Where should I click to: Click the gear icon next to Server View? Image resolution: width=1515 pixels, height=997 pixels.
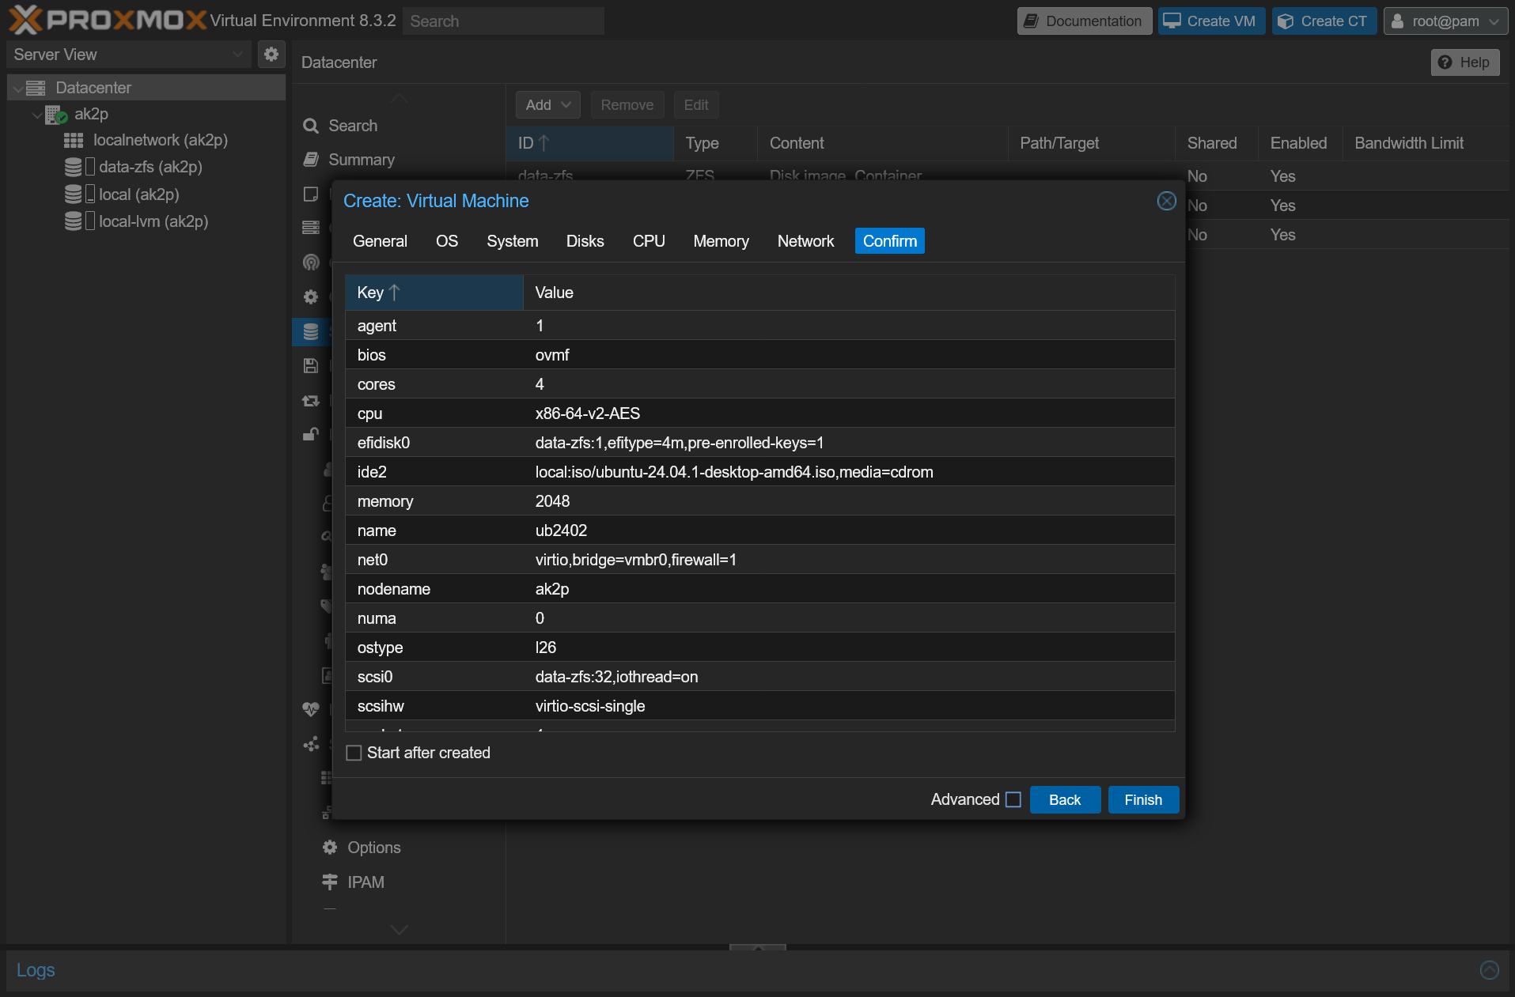click(271, 54)
